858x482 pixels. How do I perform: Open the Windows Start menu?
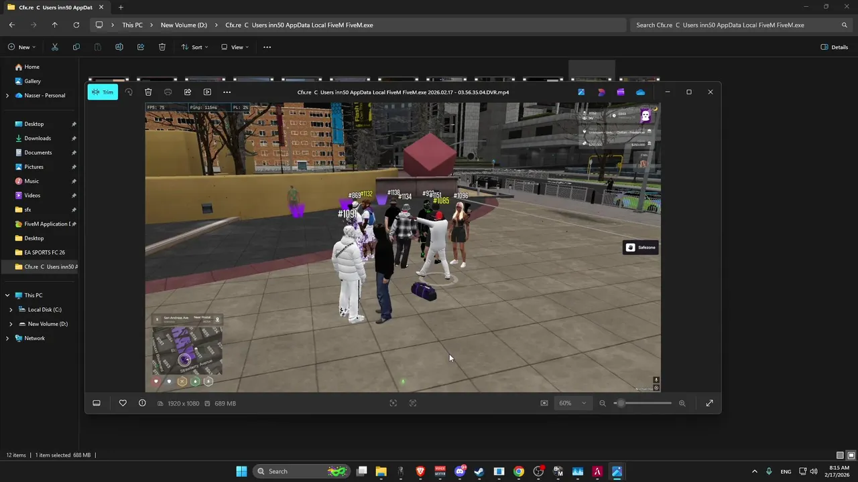click(241, 471)
